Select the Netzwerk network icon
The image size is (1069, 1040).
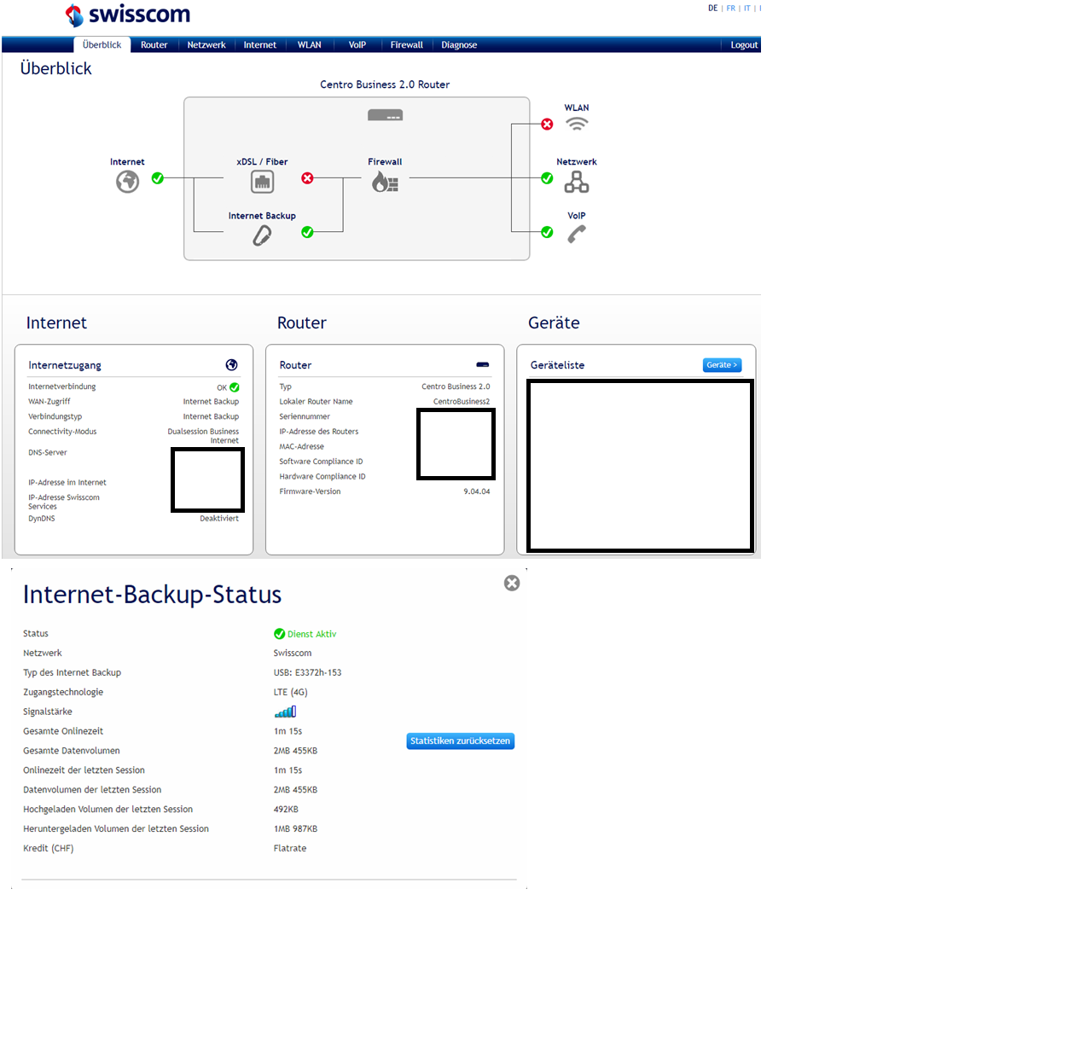click(x=577, y=182)
